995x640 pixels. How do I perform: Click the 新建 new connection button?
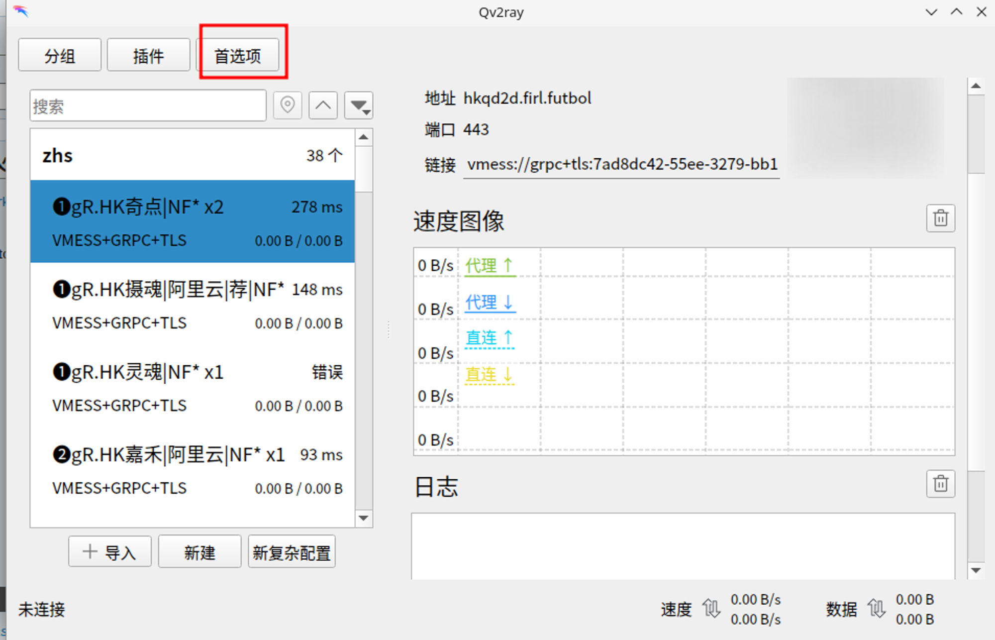[199, 551]
